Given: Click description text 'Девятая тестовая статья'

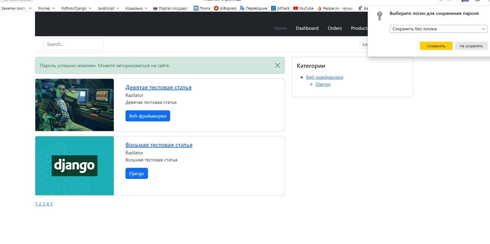Looking at the screenshot, I should [151, 102].
